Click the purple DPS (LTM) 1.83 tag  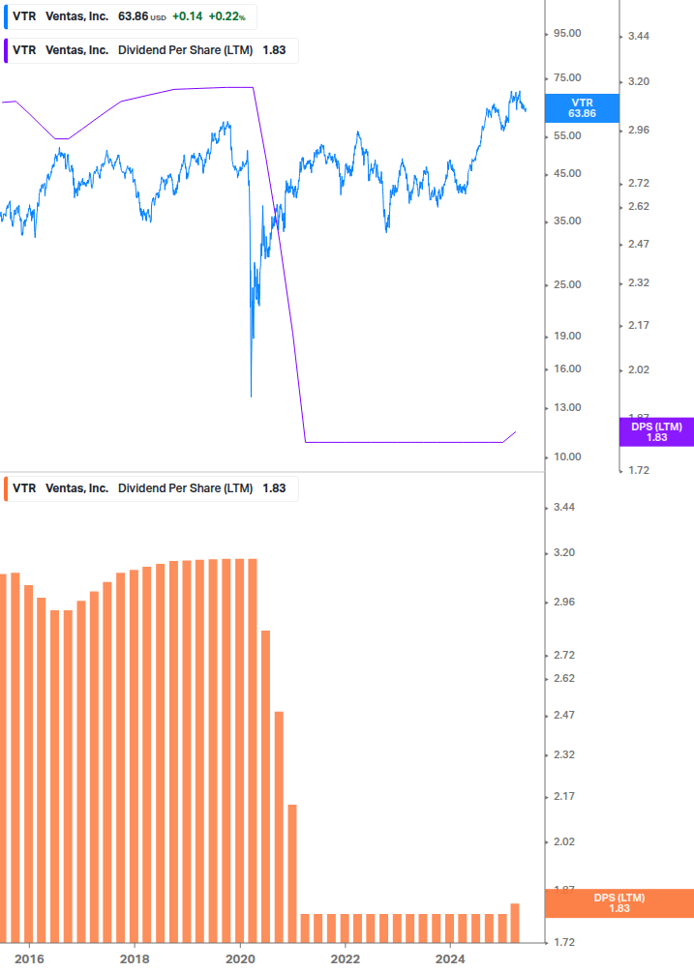point(656,432)
